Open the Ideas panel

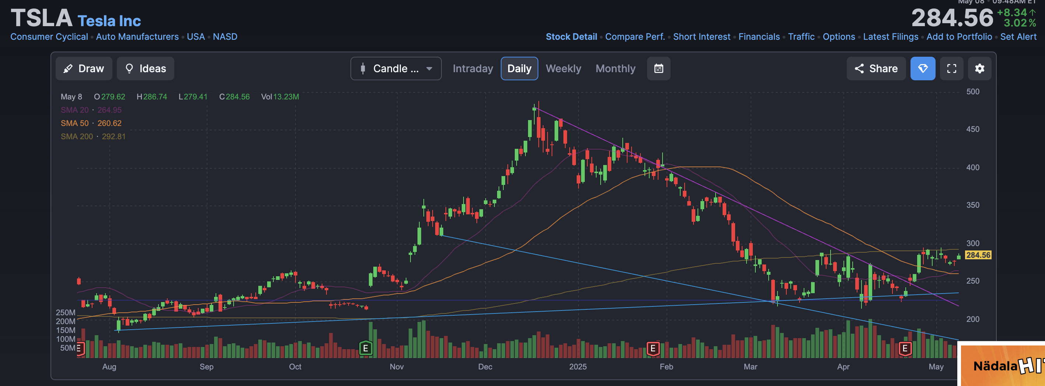[x=146, y=69]
